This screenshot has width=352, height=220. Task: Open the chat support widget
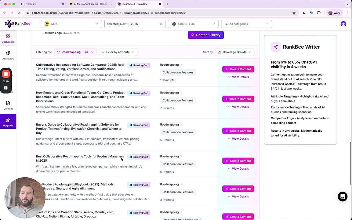tap(342, 196)
